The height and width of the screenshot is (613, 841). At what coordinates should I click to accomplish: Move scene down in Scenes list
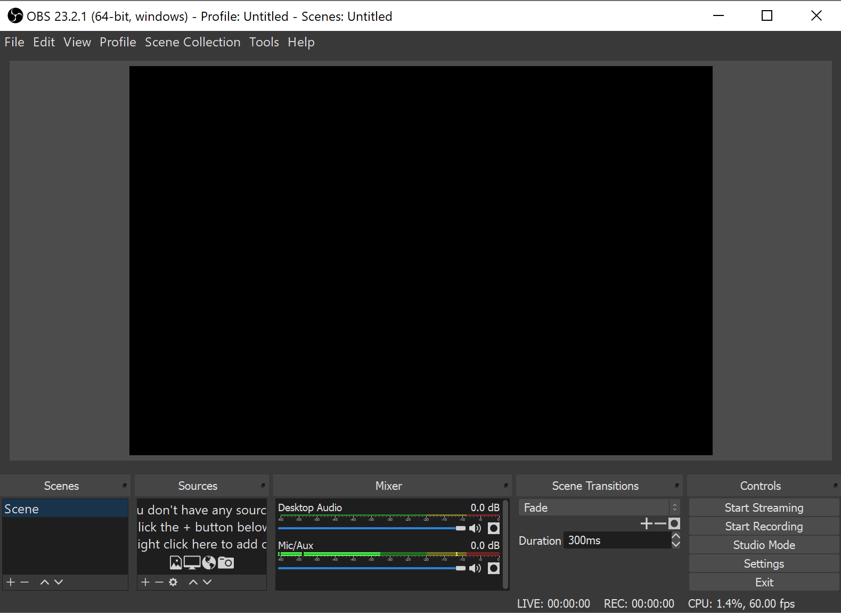(59, 582)
